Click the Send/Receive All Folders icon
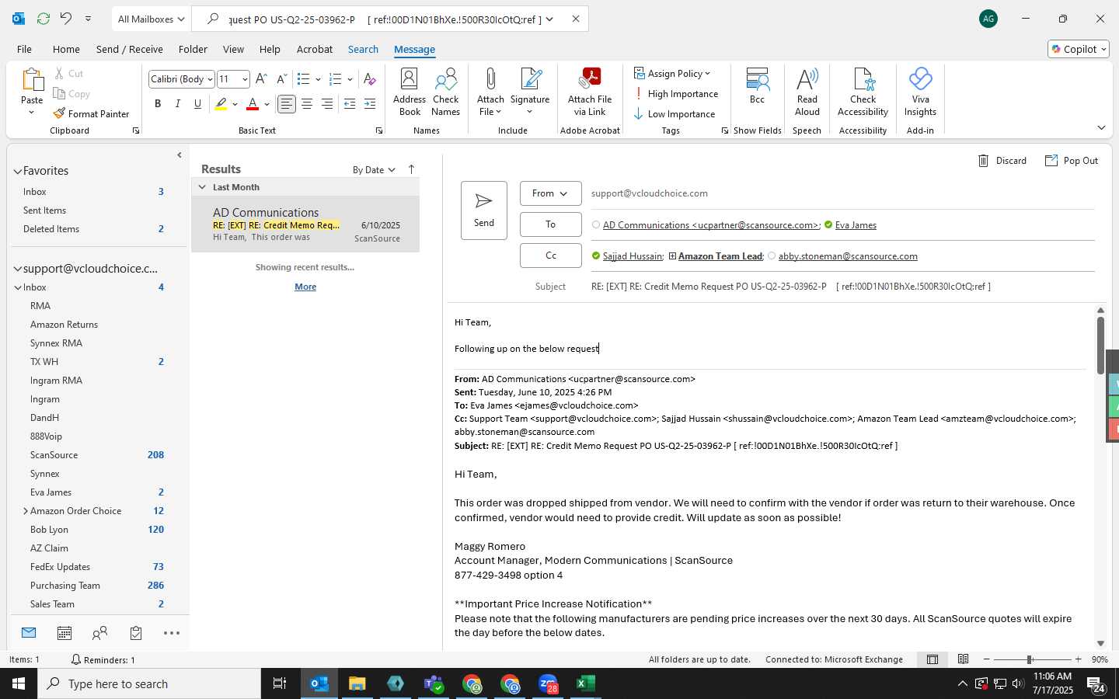 point(44,19)
